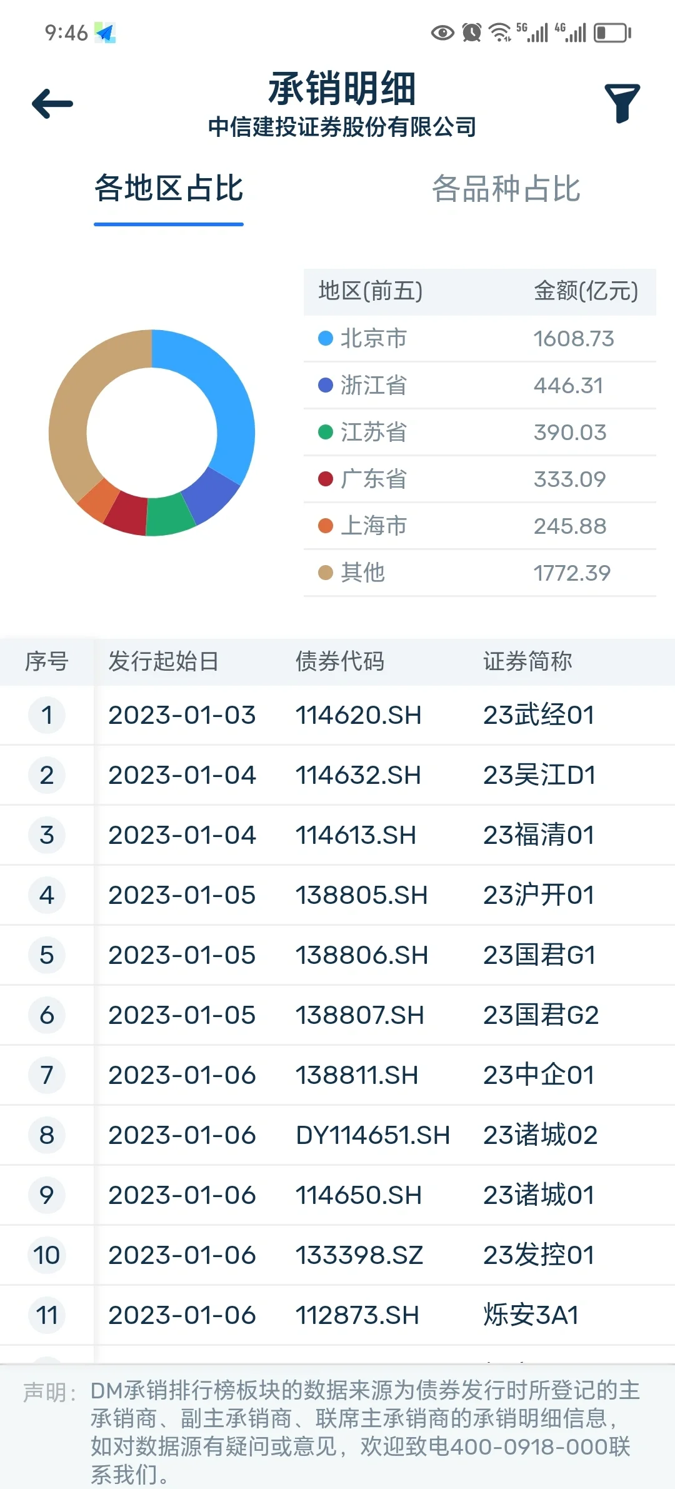Tap the 江苏省 green legend dot
The width and height of the screenshot is (675, 1489).
(x=326, y=433)
